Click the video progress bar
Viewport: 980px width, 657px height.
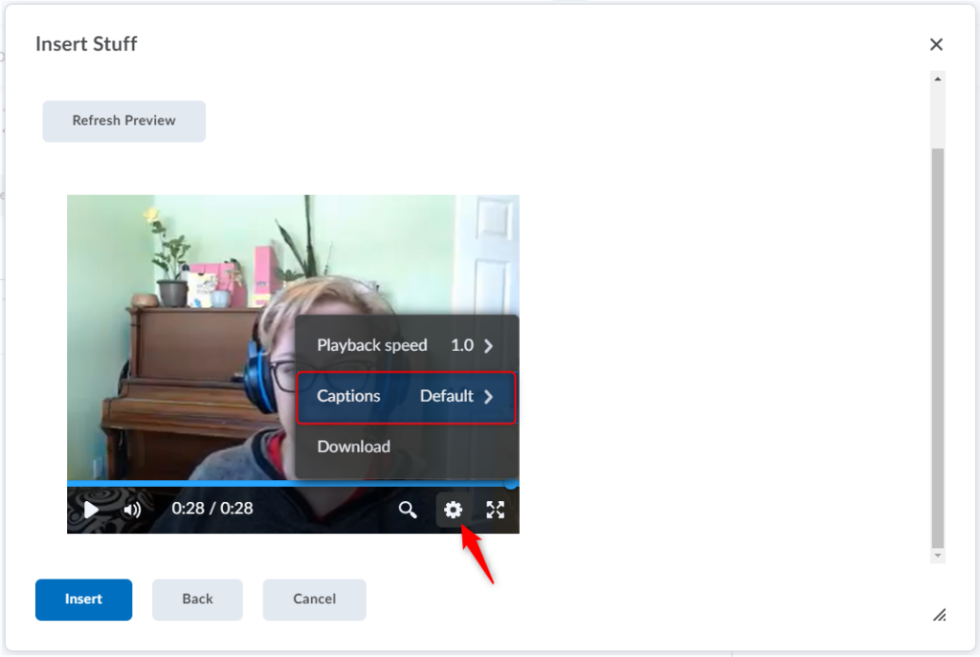287,484
